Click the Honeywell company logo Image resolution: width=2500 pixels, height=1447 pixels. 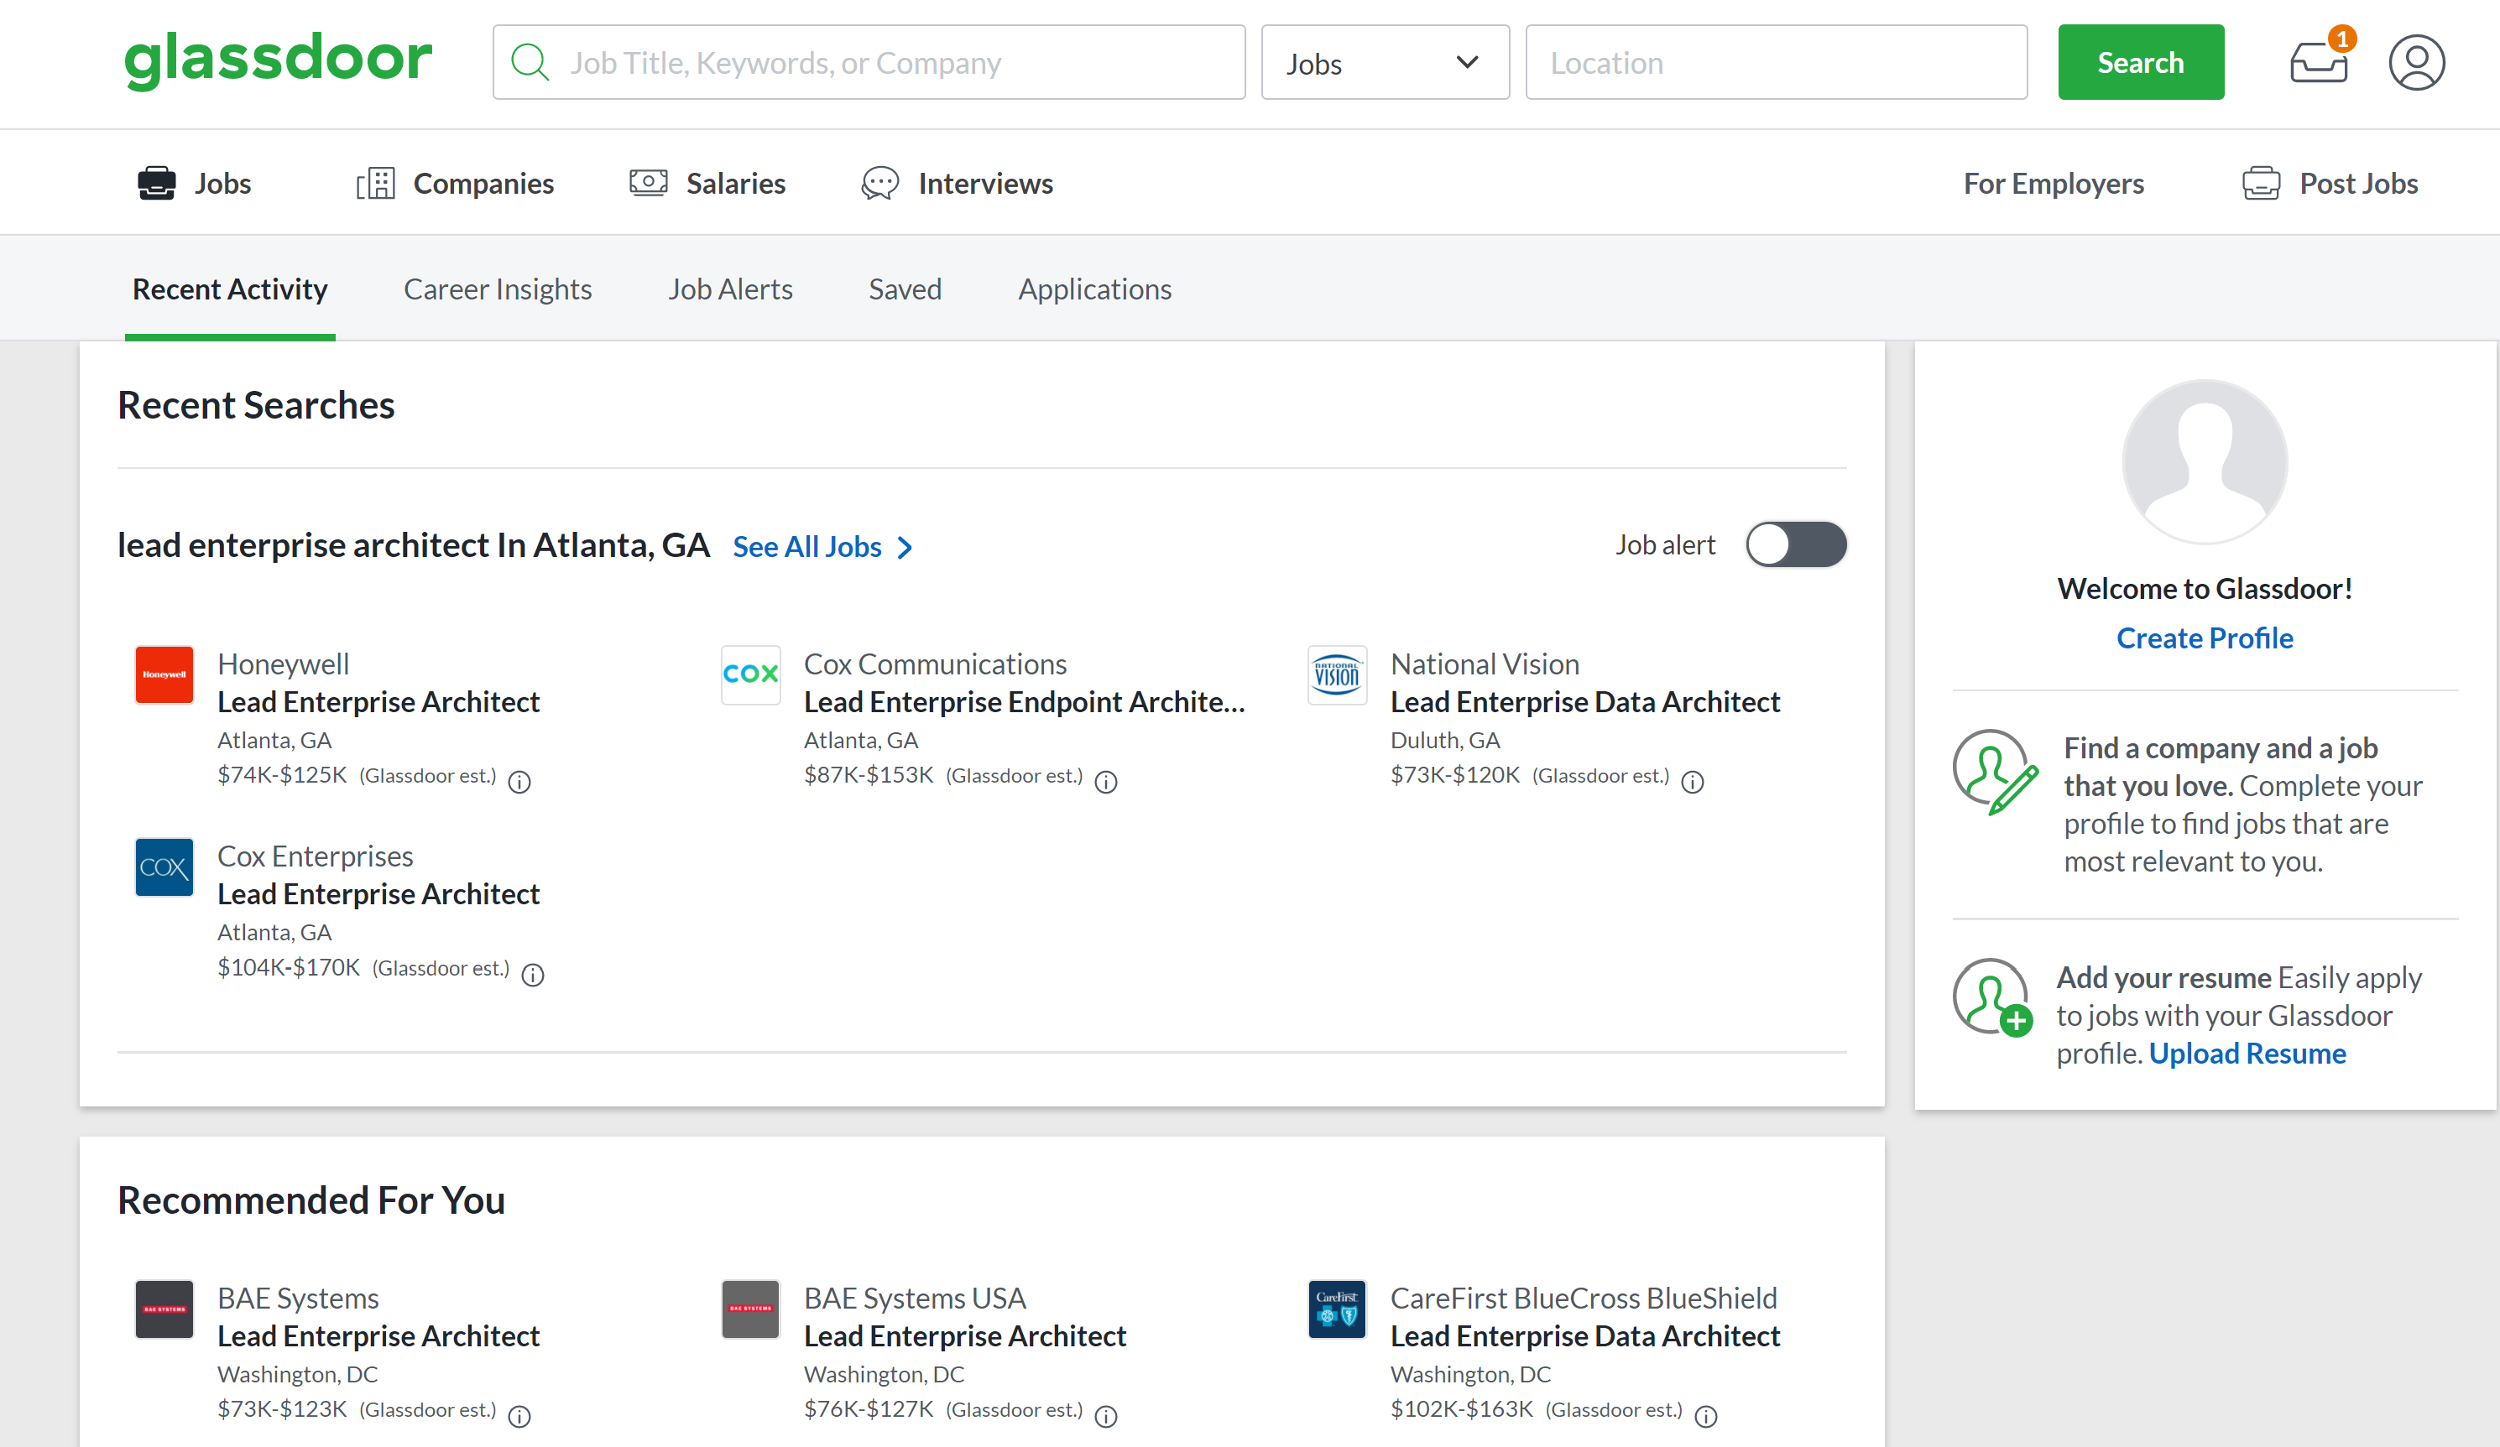tap(164, 674)
